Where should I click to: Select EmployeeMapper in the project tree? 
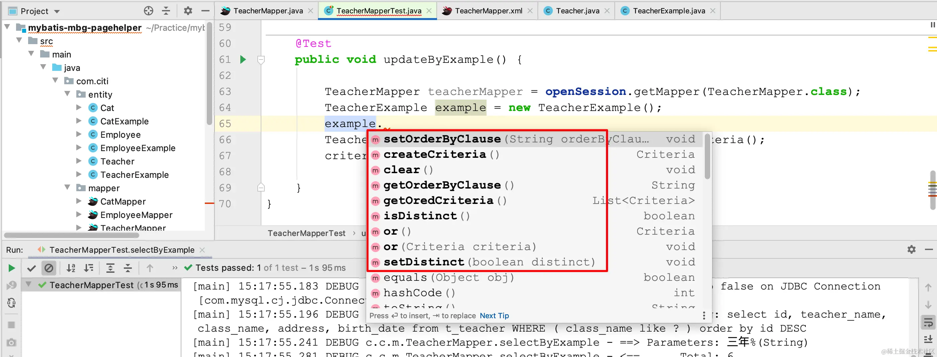[x=136, y=215]
